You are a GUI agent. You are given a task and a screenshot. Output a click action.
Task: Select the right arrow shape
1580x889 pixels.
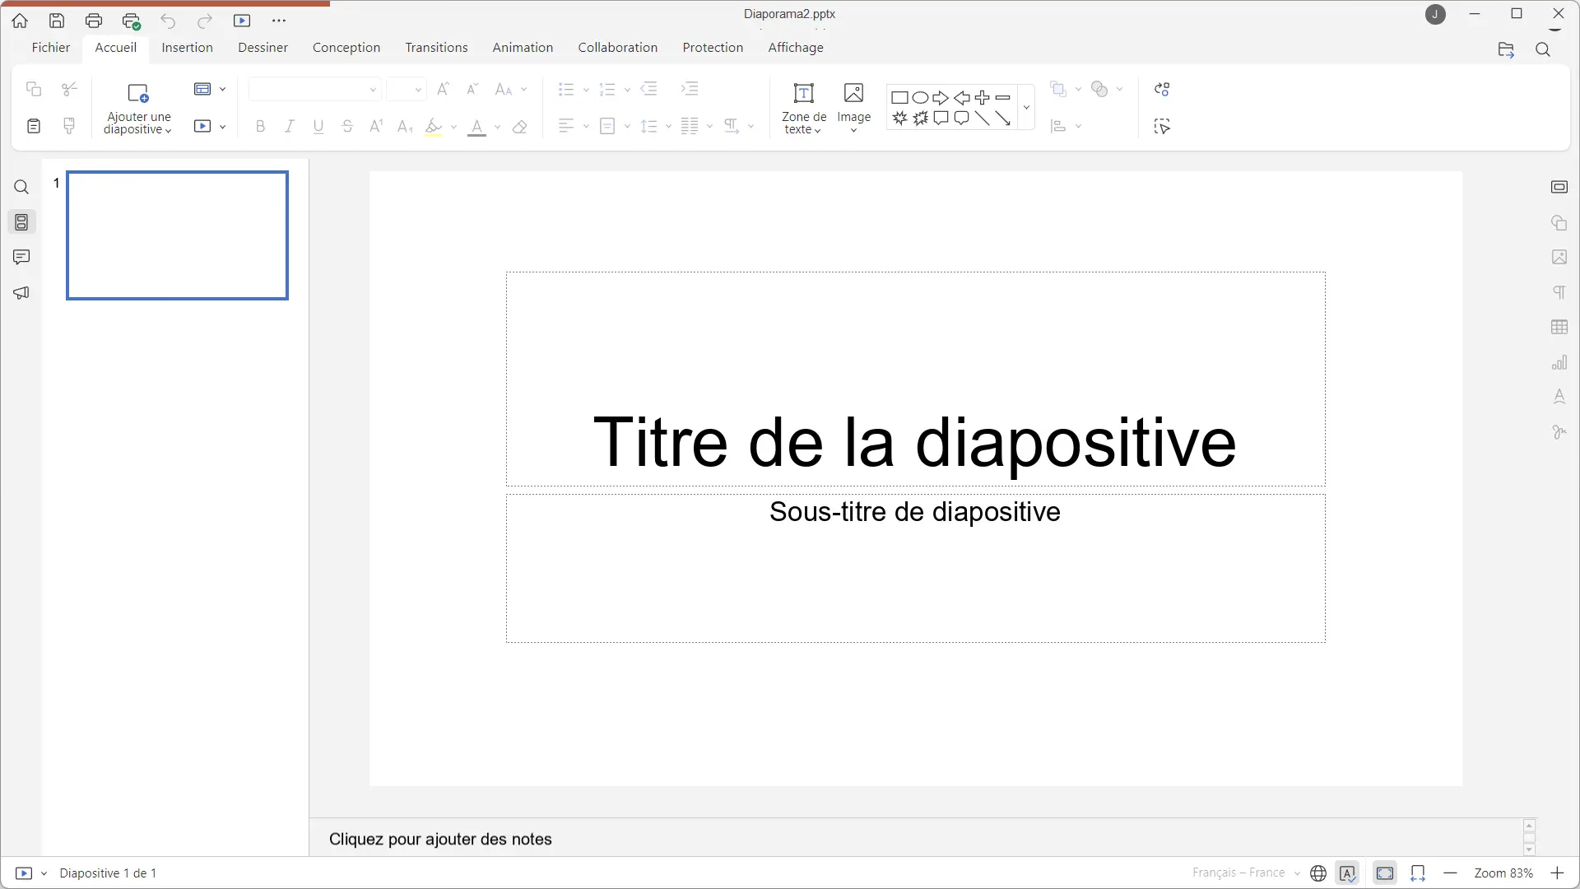click(x=941, y=97)
